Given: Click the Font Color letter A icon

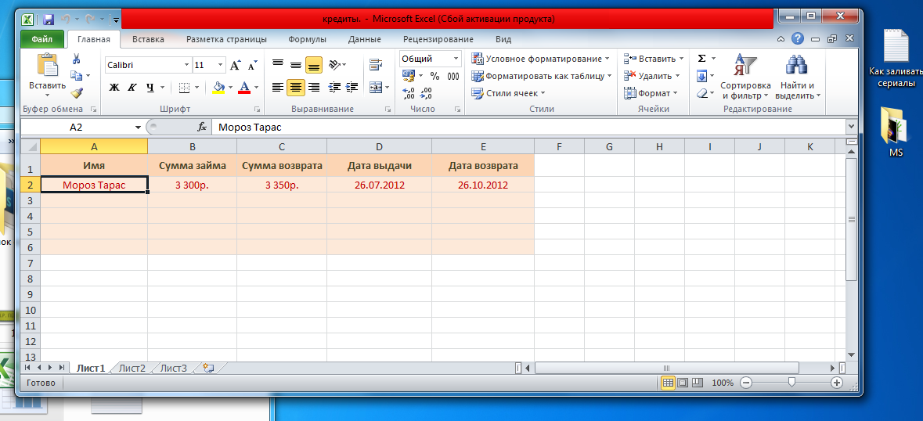Looking at the screenshot, I should click(x=245, y=88).
